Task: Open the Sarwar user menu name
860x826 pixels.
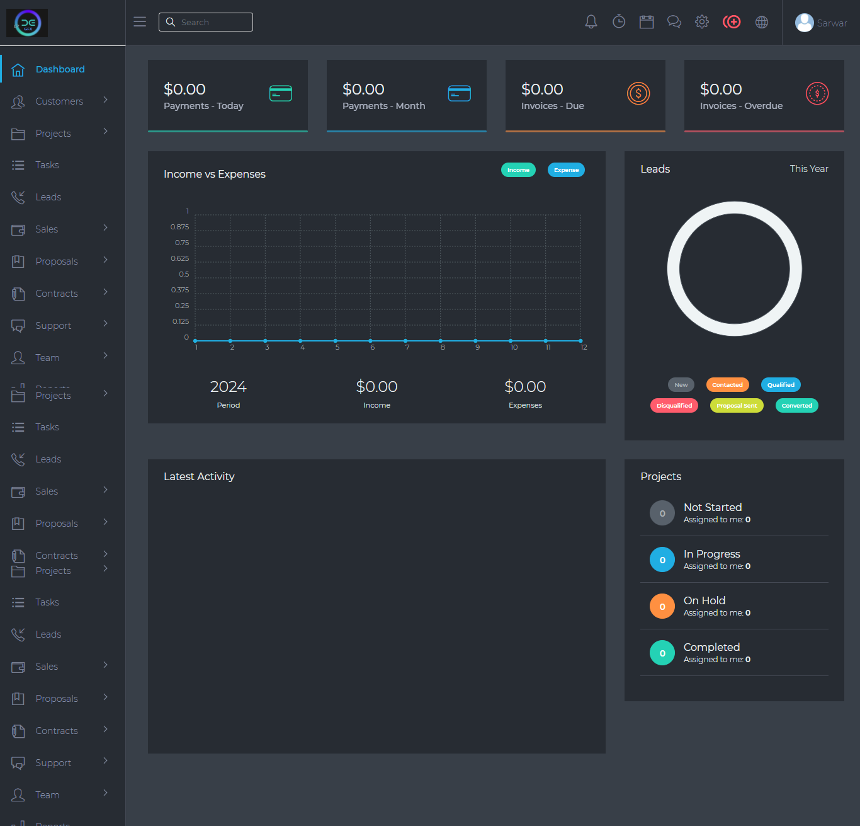Action: [x=832, y=23]
